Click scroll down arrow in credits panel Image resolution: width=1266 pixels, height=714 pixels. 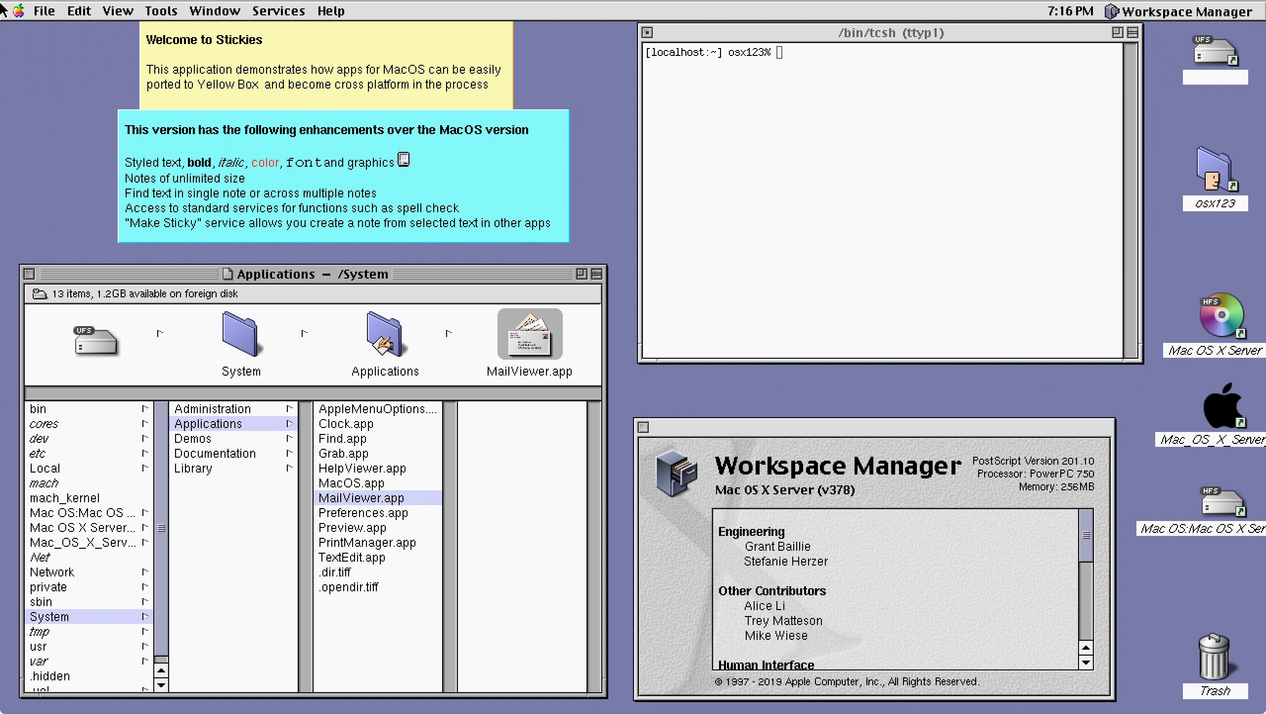coord(1085,663)
